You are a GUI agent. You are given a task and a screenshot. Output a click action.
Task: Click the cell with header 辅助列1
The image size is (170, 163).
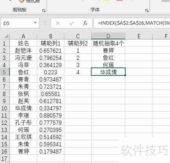[51, 44]
